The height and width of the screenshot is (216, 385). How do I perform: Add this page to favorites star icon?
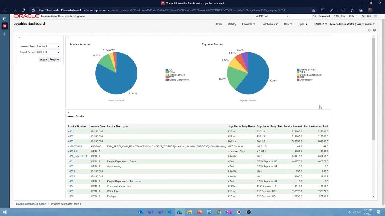pos(313,10)
